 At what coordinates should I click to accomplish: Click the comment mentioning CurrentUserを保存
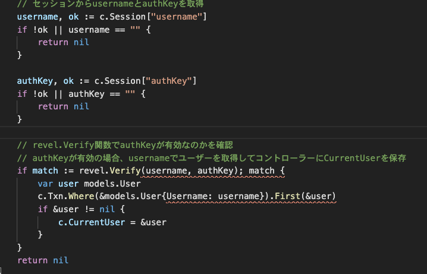click(x=211, y=158)
